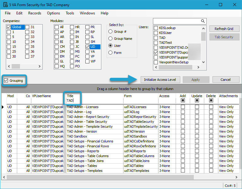Choose the User radio option

[x=110, y=46]
